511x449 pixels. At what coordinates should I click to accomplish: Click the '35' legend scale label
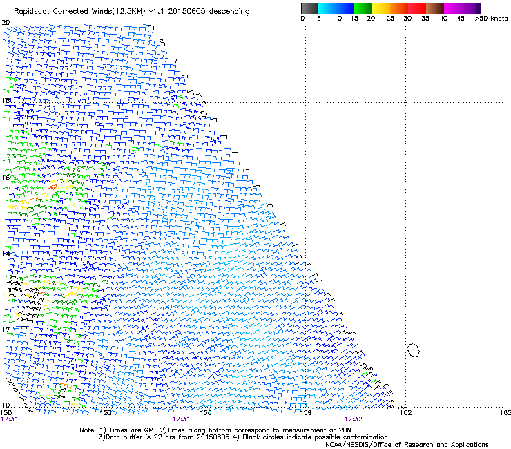tap(425, 19)
